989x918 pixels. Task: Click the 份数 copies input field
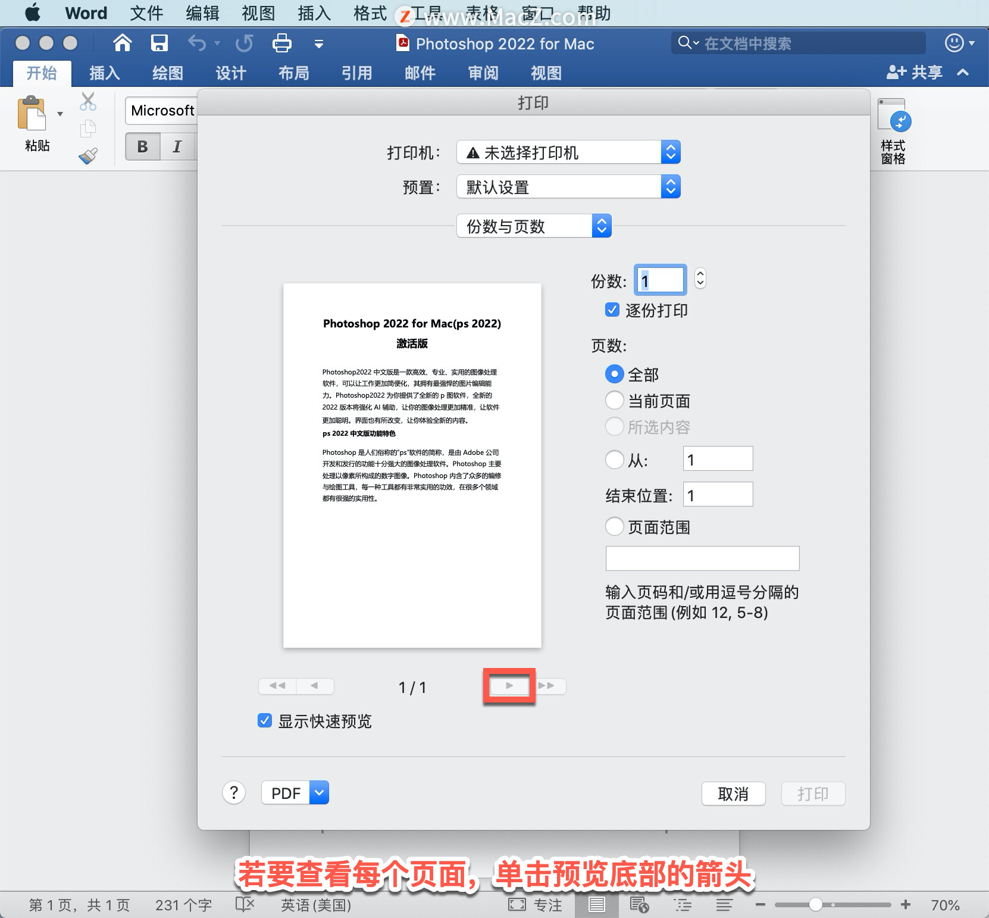click(x=661, y=280)
